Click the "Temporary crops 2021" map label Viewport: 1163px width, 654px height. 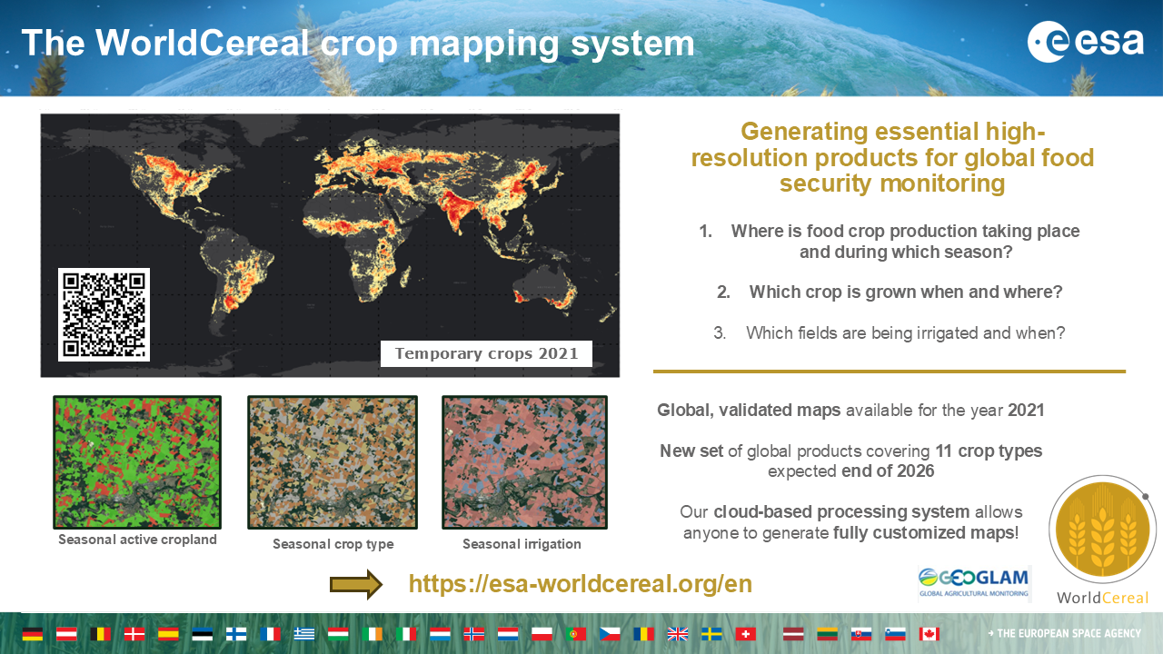tap(486, 353)
